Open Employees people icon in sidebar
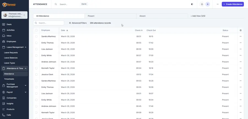Screen dimensions: 248x119 tap(4, 41)
